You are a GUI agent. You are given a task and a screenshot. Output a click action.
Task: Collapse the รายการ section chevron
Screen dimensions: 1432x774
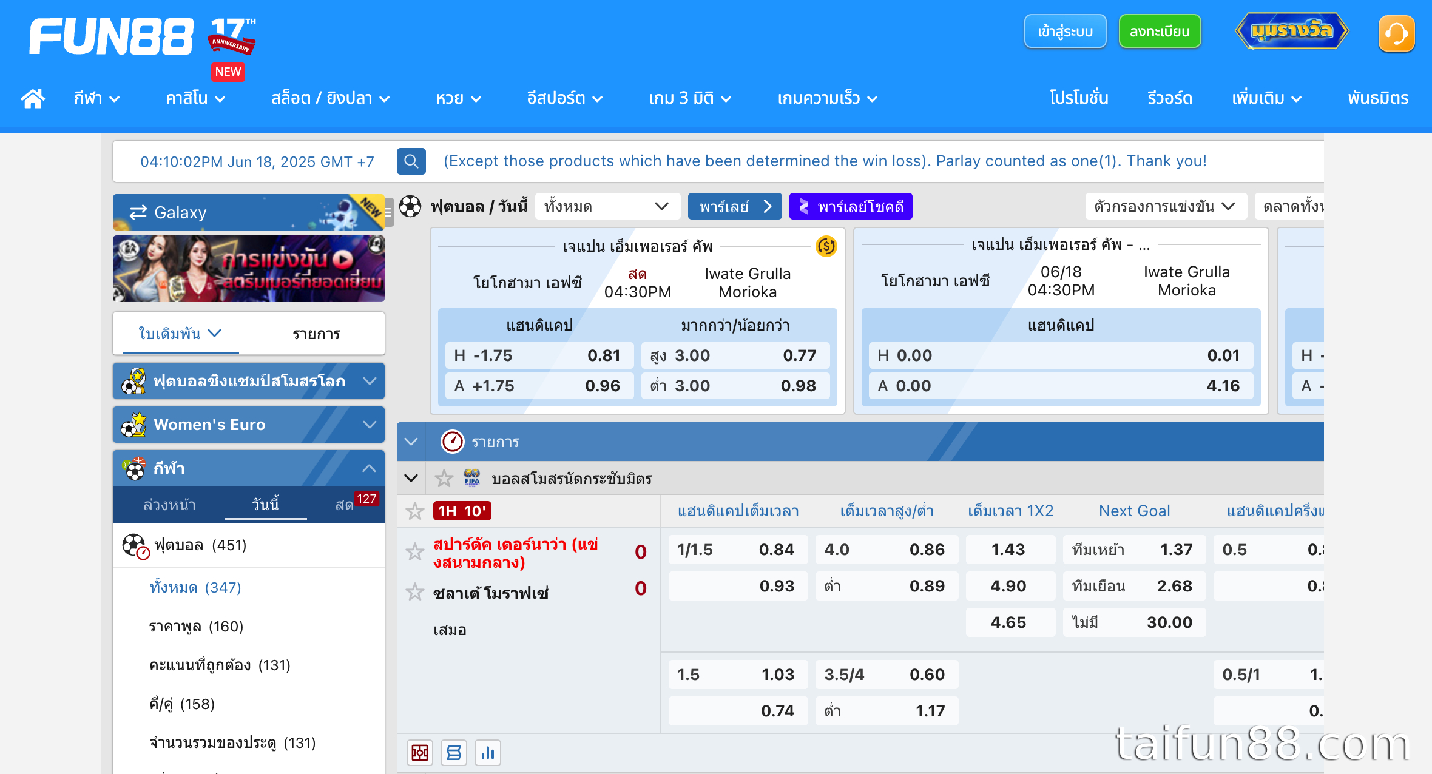click(x=411, y=442)
